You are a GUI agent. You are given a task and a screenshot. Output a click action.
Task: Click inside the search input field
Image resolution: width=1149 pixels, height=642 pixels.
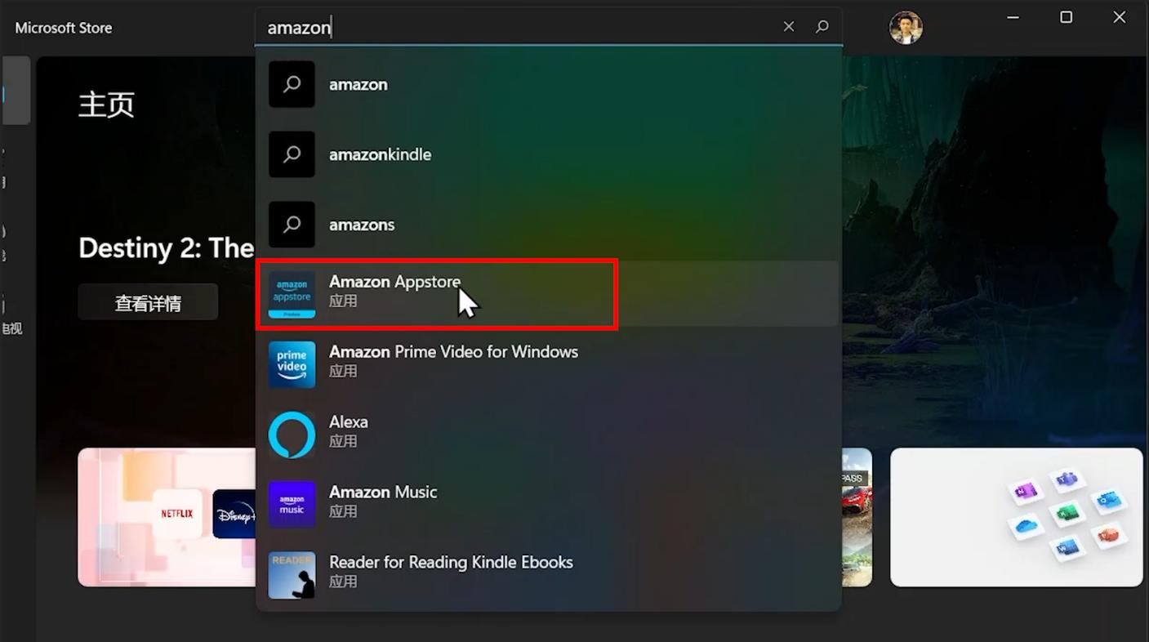click(x=490, y=27)
